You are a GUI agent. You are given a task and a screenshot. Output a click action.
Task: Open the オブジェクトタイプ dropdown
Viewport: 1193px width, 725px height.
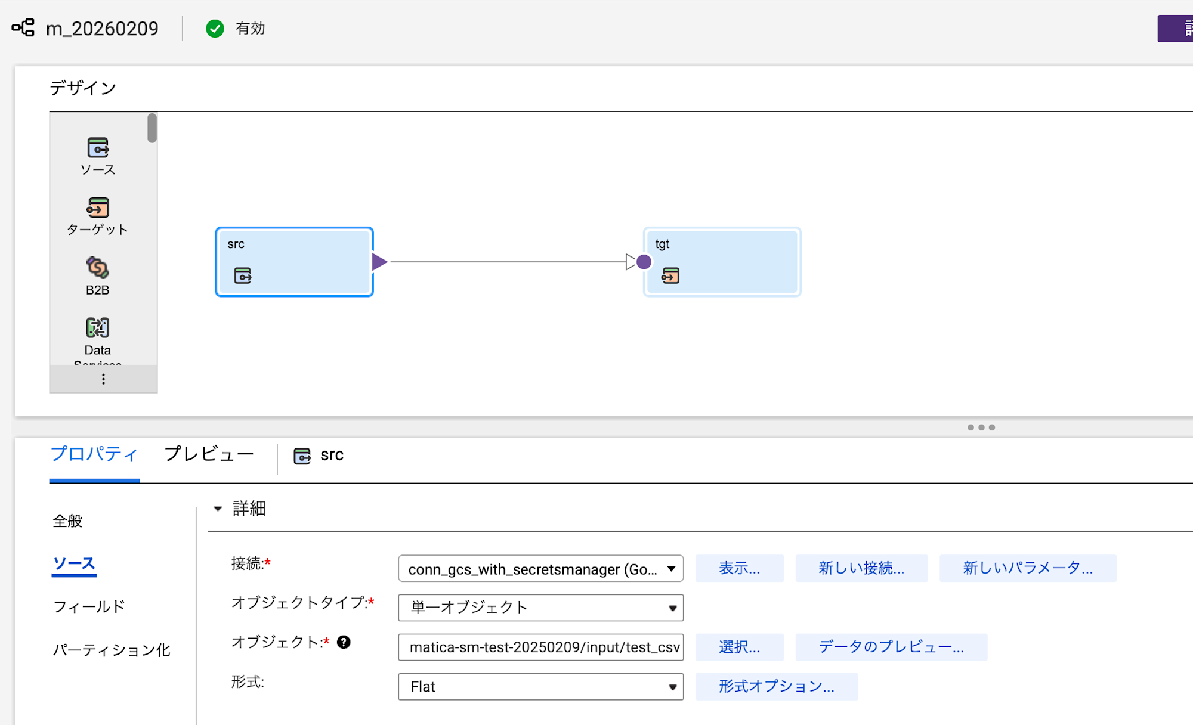pos(540,608)
